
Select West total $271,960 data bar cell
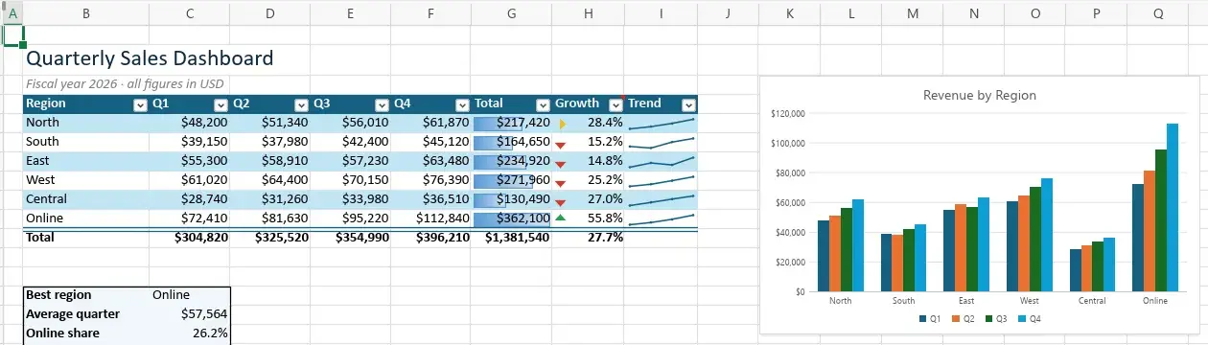(512, 180)
